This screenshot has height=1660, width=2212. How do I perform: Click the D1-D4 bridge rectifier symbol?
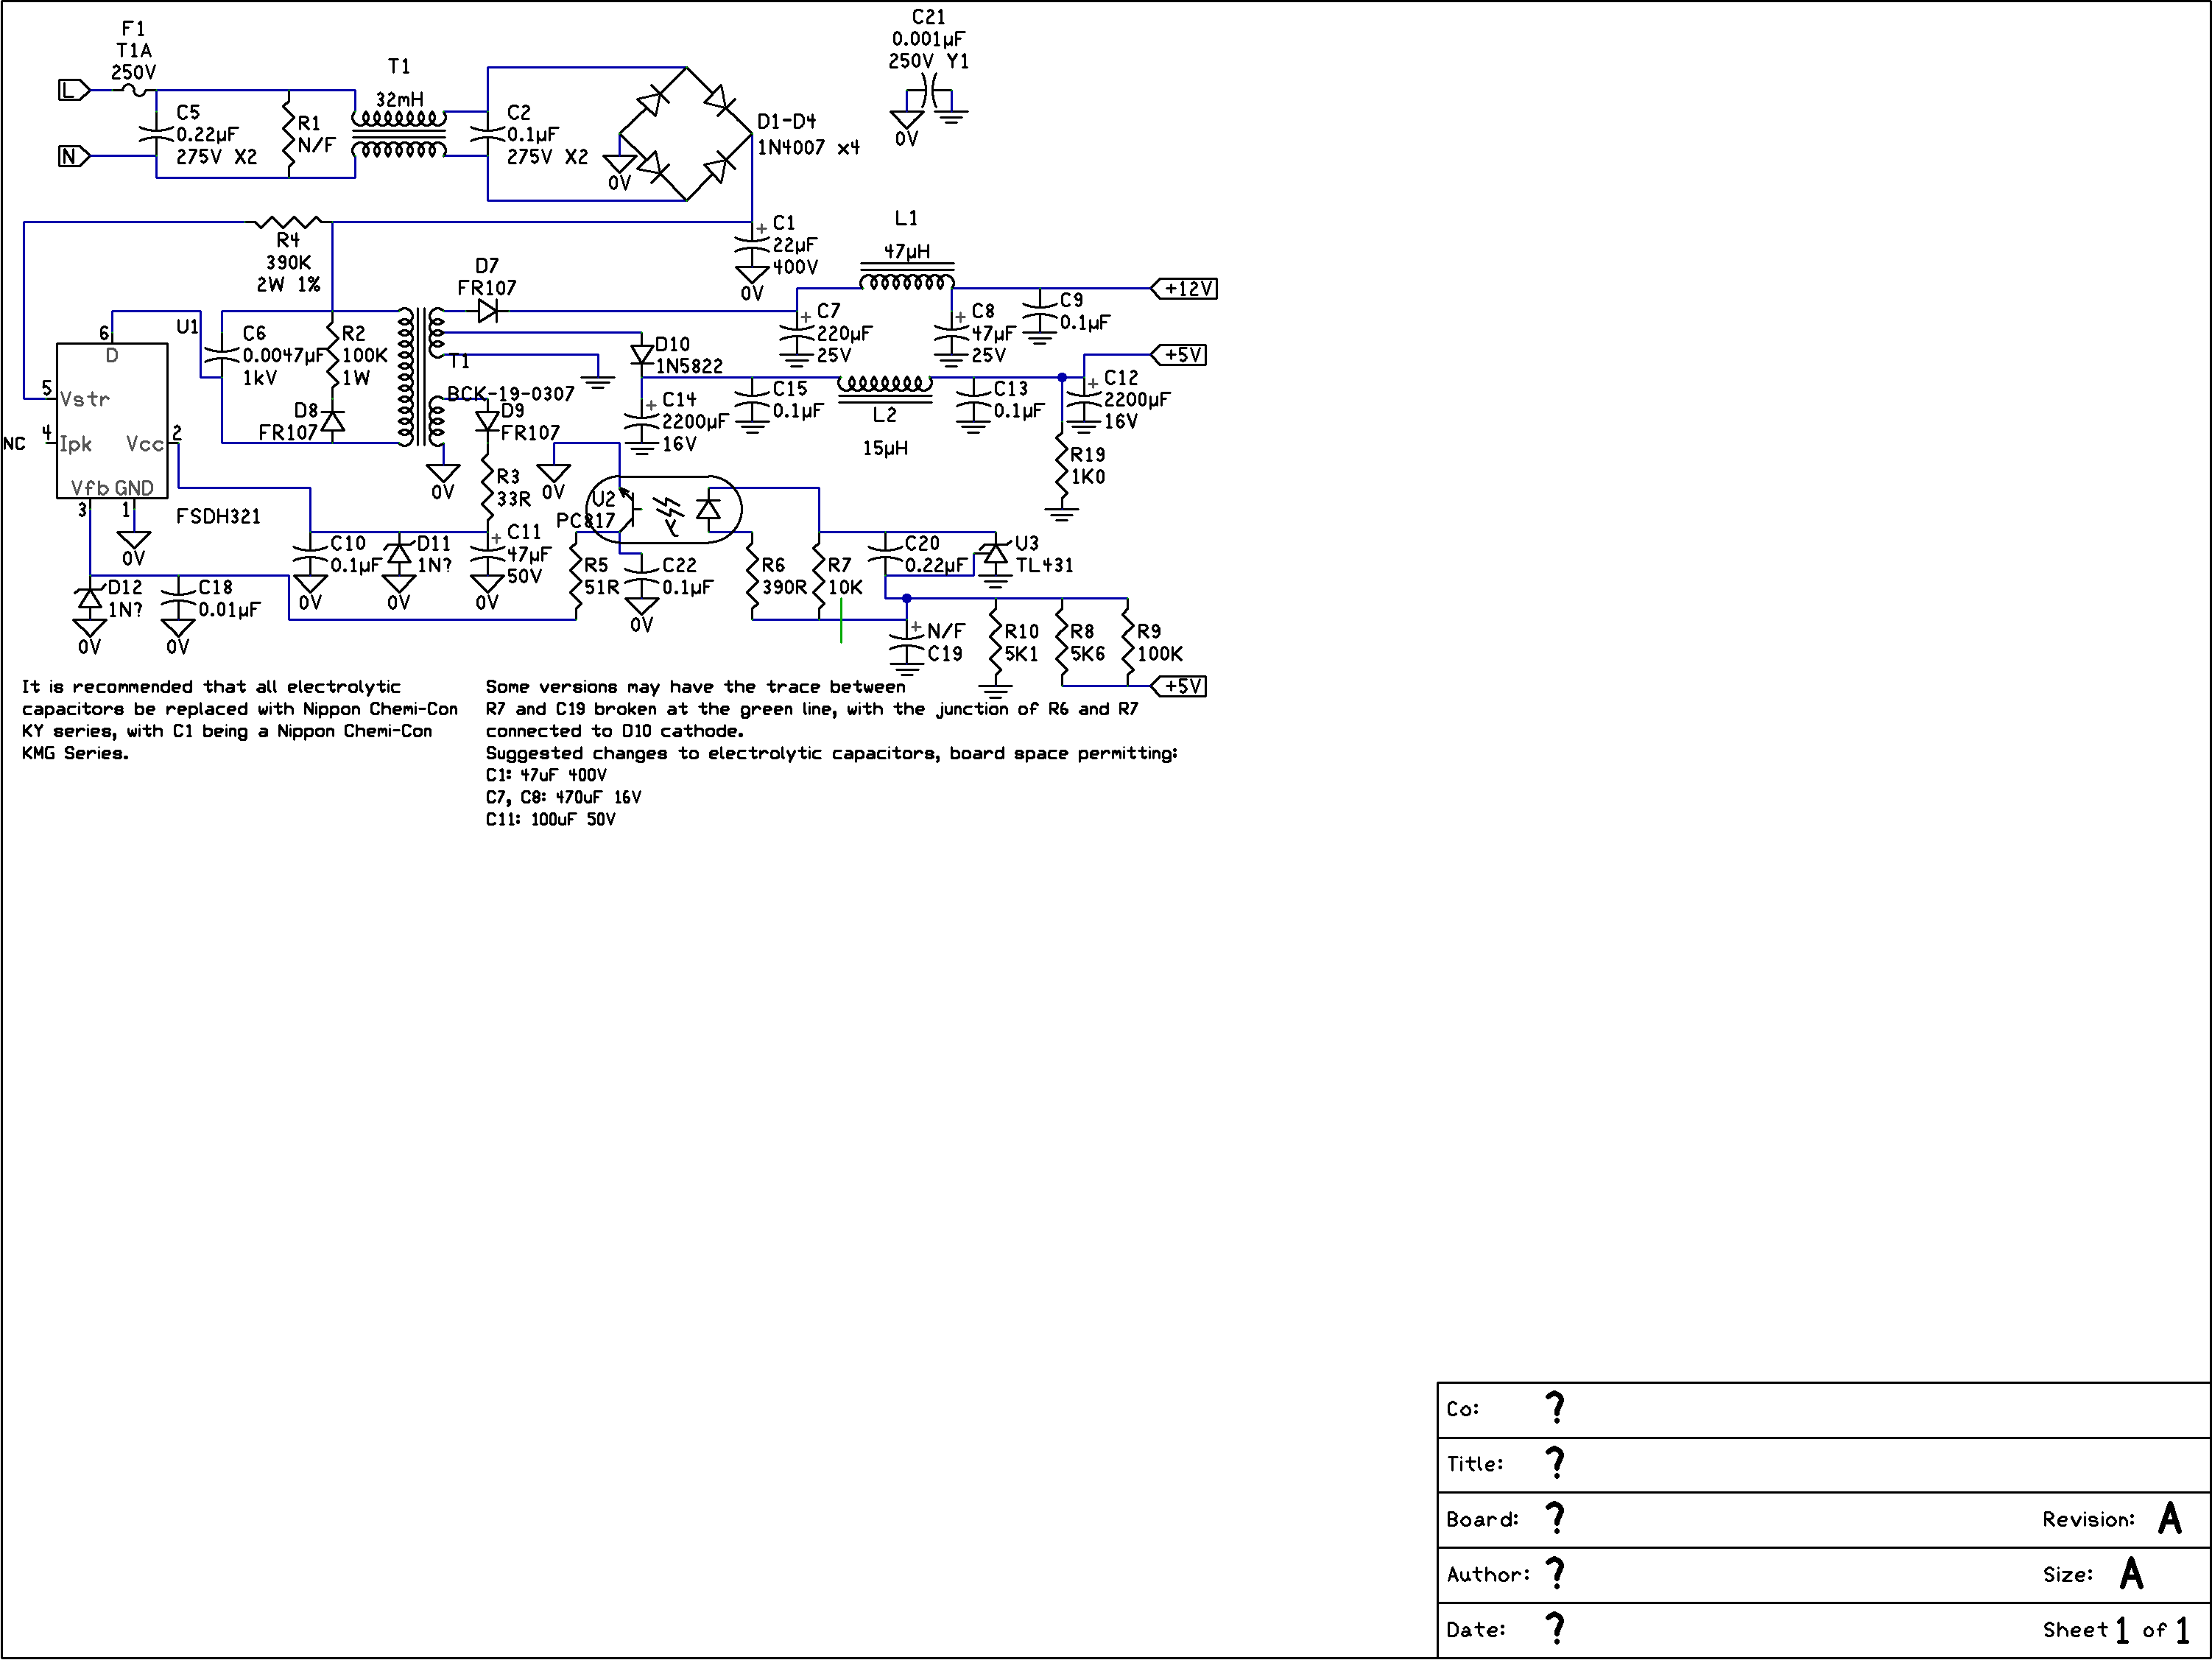[x=686, y=134]
